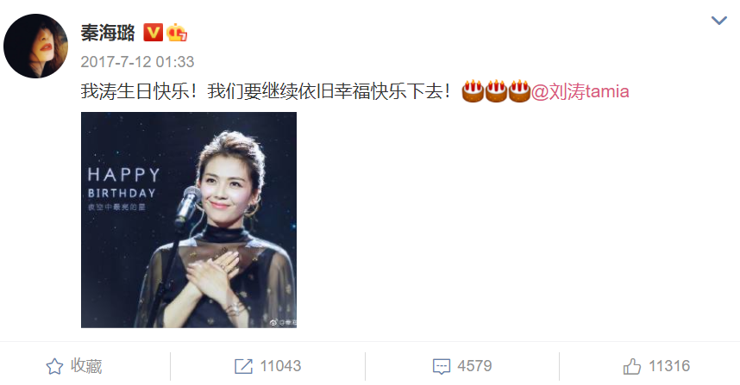Open the @刘涛tamia mention link
This screenshot has width=740, height=385.
(x=580, y=91)
